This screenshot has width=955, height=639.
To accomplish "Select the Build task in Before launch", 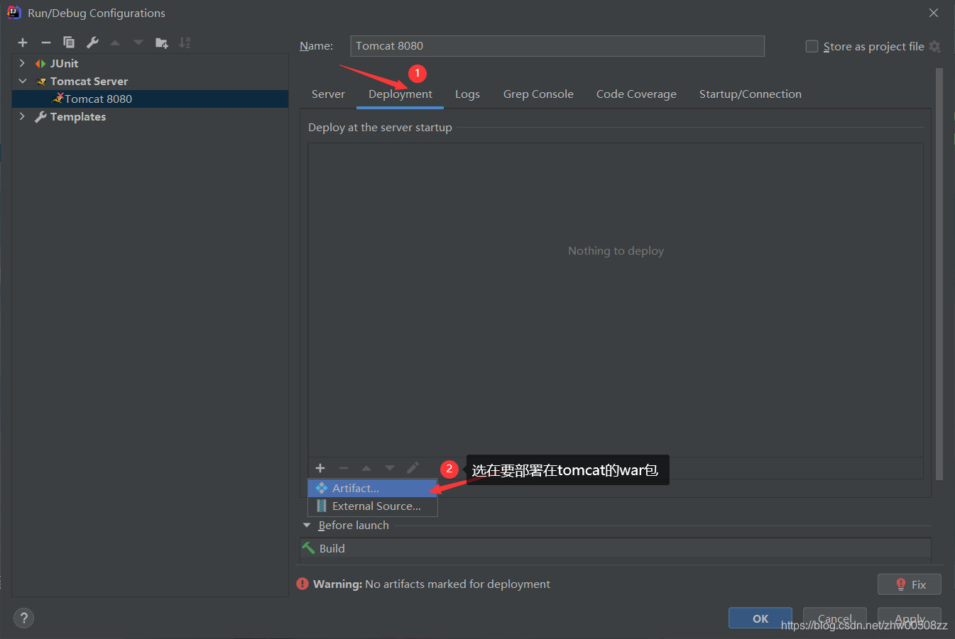I will pos(615,548).
